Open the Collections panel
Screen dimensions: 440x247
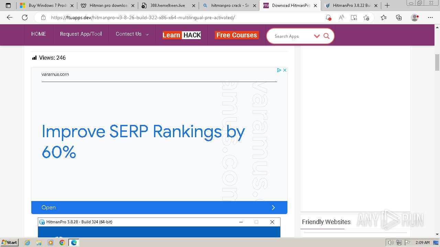click(399, 17)
